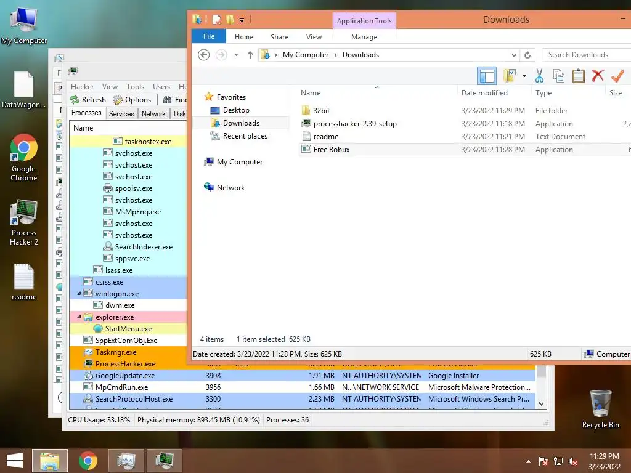Open the File tab in Explorer
This screenshot has height=473, width=631.
coord(208,36)
